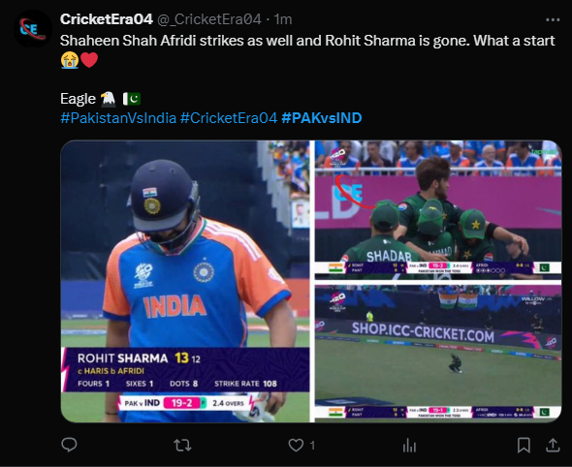Open the SHOP.ICC-CRICKET.COM fielder image

coord(438,354)
